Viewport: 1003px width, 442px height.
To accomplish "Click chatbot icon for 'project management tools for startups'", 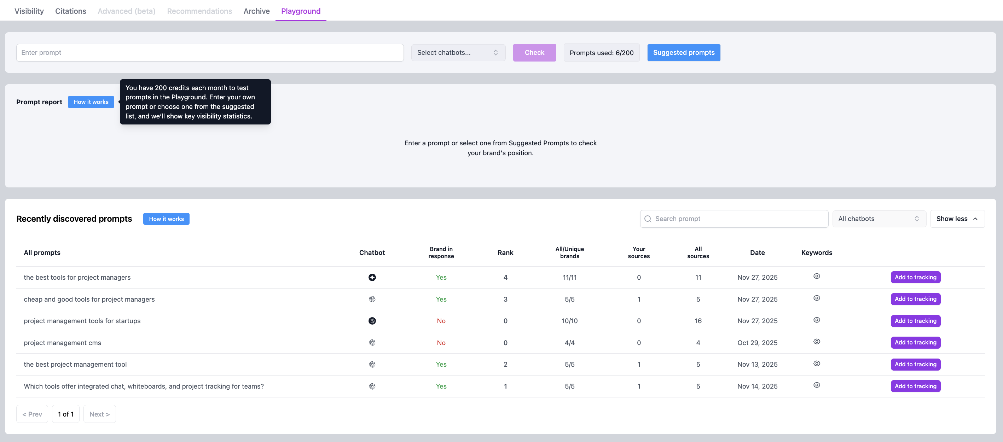I will pyautogui.click(x=372, y=321).
